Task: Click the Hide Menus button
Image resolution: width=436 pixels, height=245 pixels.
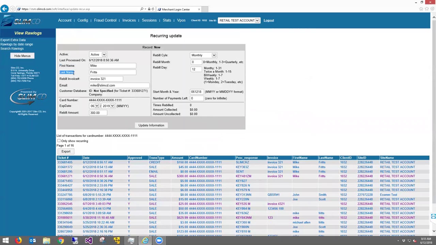Action: [x=22, y=56]
